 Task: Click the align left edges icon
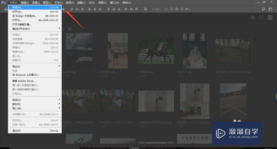click(x=89, y=9)
